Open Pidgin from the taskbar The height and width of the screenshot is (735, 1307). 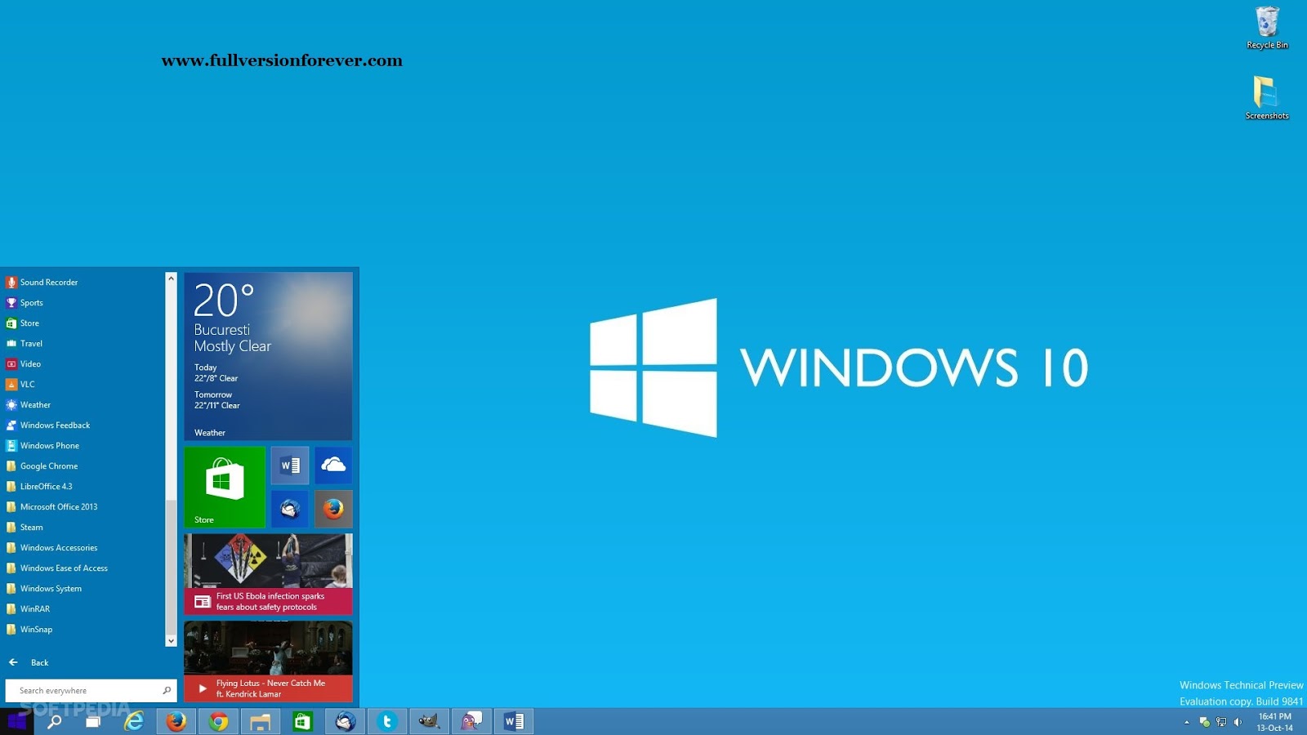pos(471,722)
